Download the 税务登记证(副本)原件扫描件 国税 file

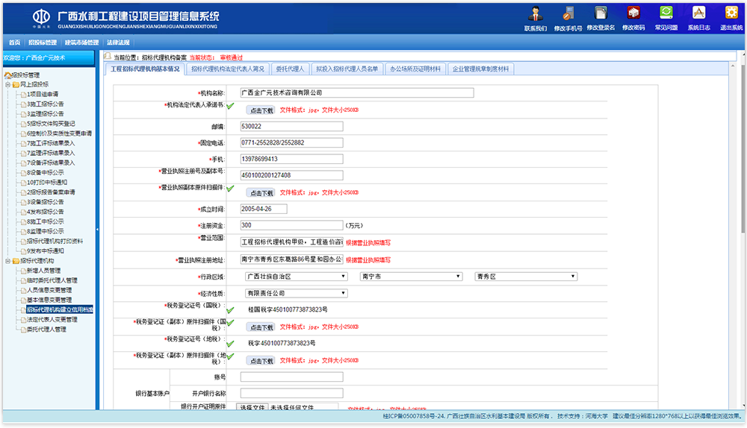[x=261, y=327]
